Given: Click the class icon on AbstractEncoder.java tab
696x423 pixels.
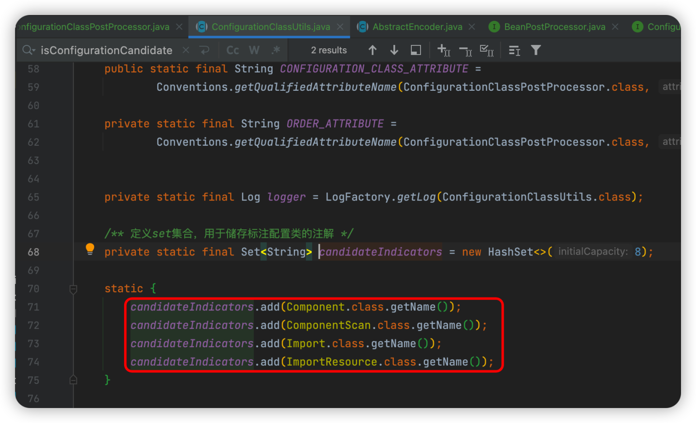Looking at the screenshot, I should (x=362, y=27).
